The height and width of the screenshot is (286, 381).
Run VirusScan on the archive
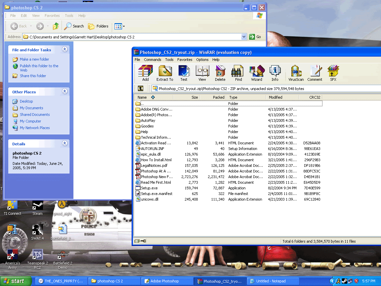point(296,73)
